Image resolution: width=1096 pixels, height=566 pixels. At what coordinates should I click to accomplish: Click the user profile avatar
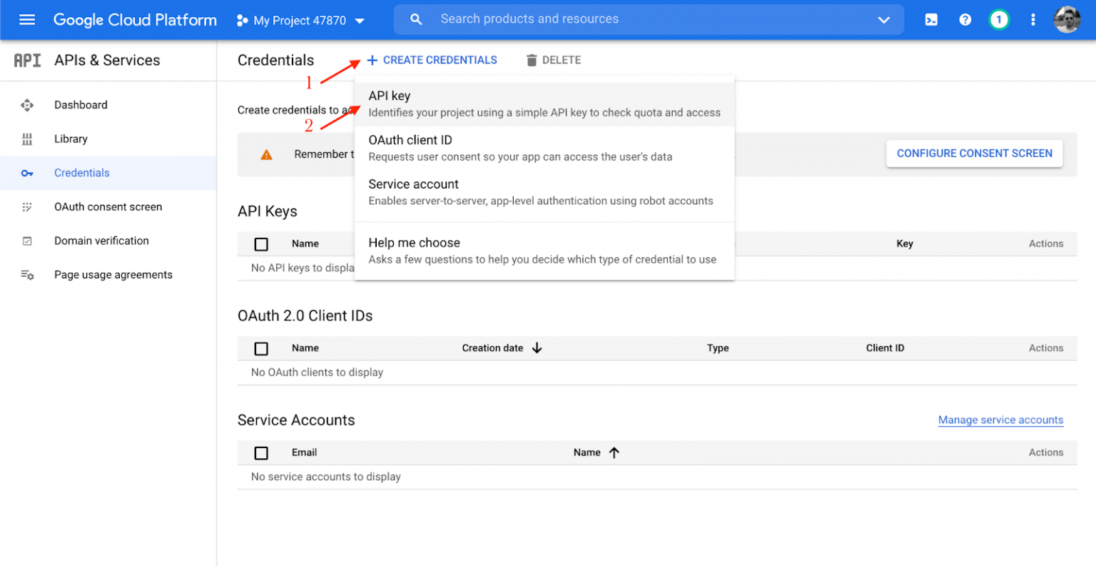pos(1067,20)
